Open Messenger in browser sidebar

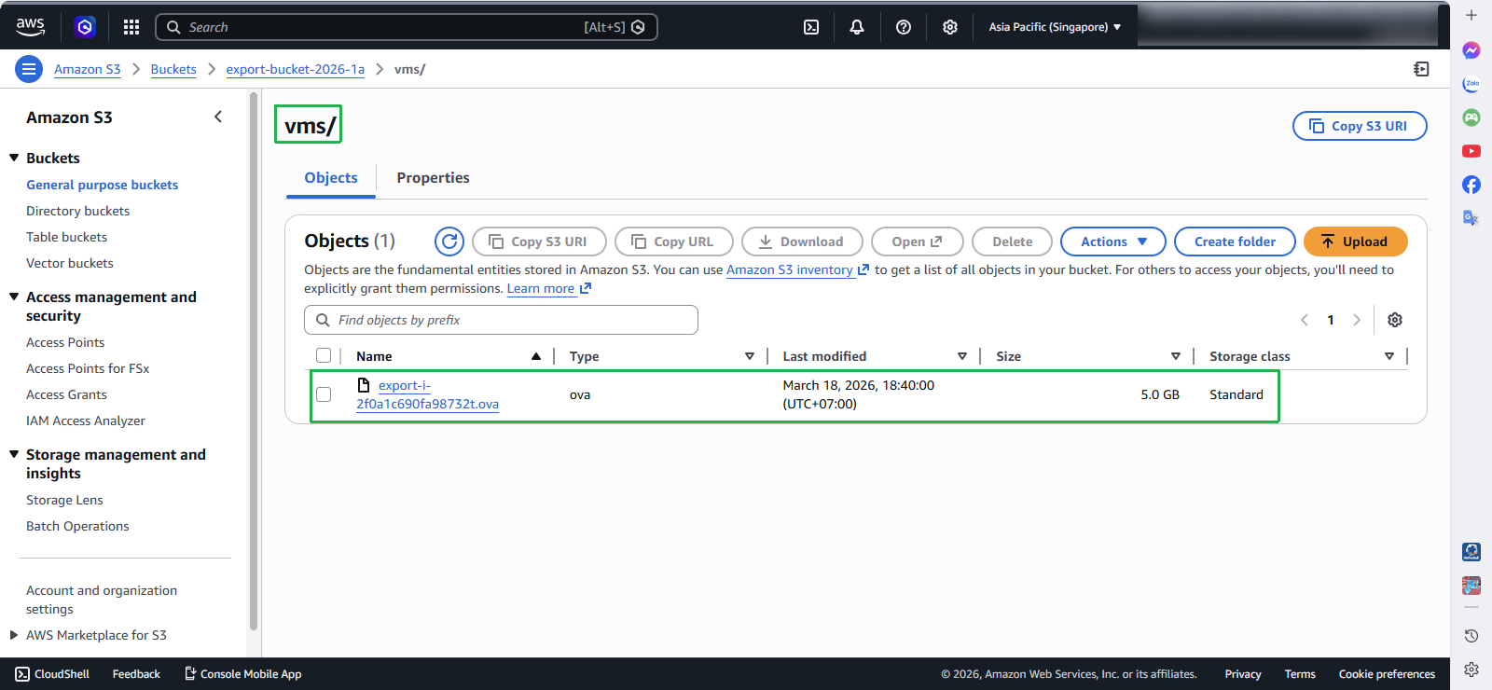(1471, 50)
